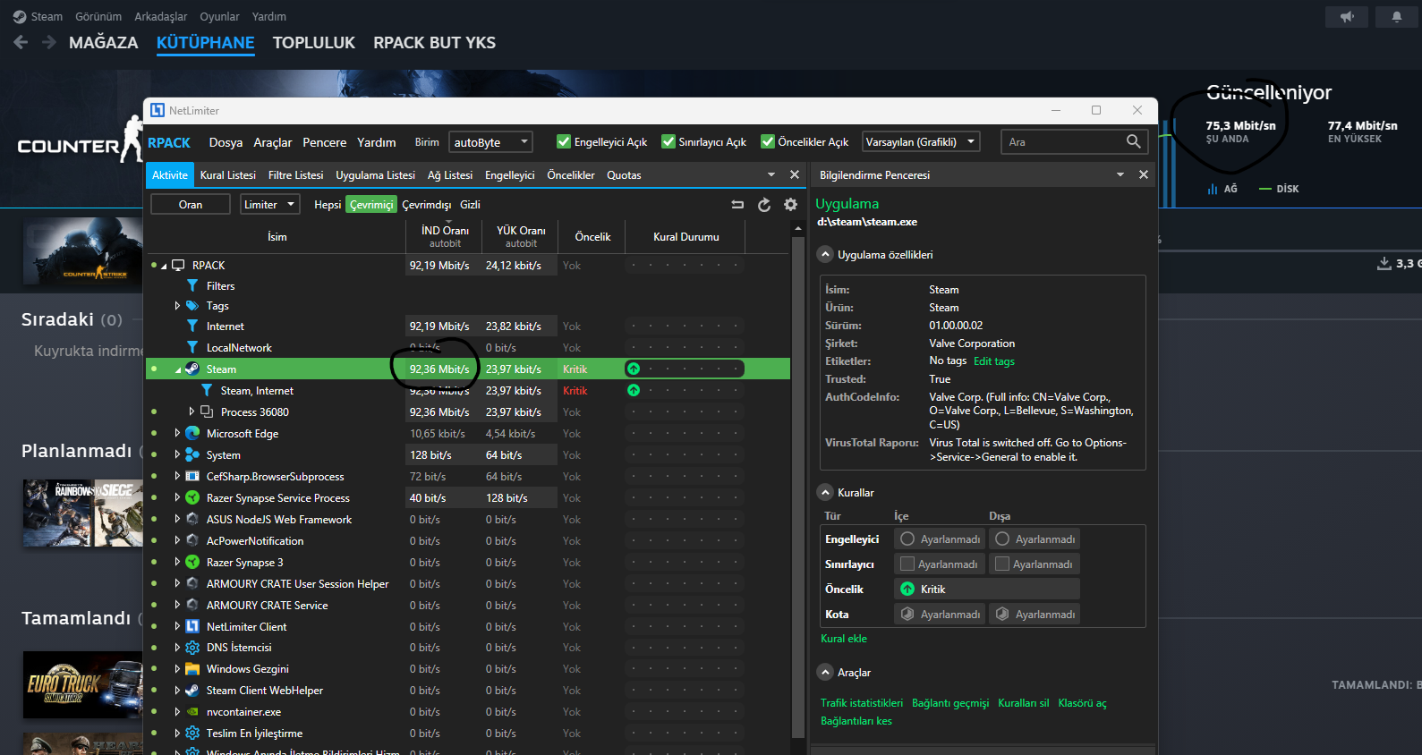Click the Kritik priority arrow icon in the Steam row

point(634,369)
